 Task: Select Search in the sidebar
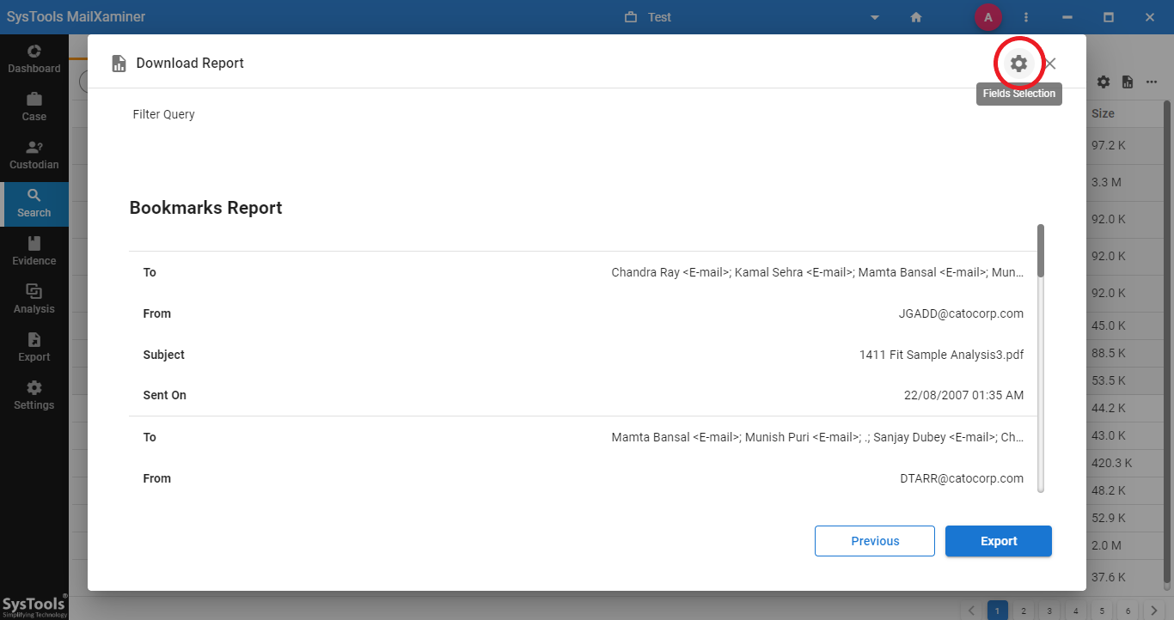[34, 204]
